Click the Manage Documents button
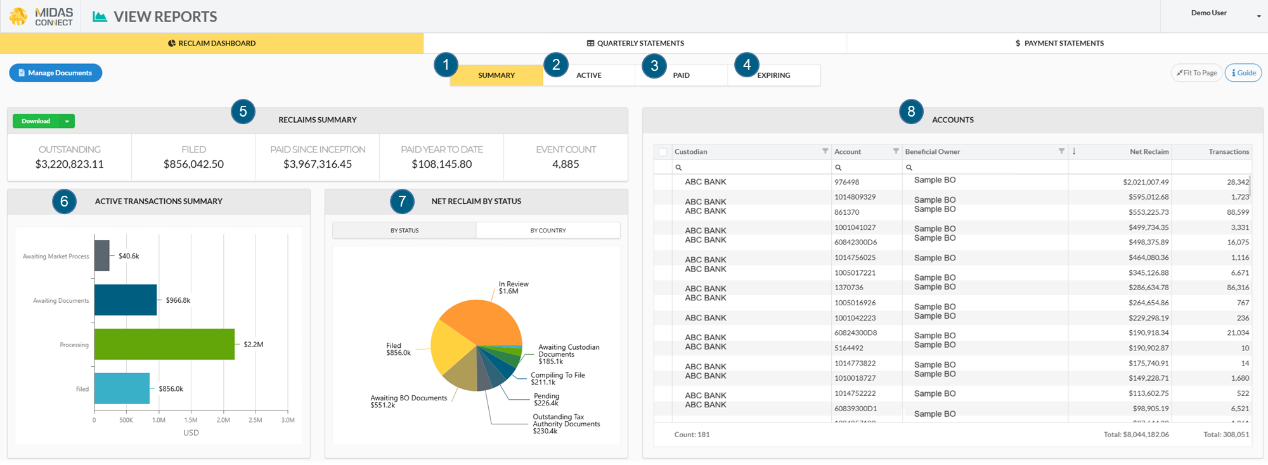Viewport: 1268px width, 465px height. click(55, 73)
